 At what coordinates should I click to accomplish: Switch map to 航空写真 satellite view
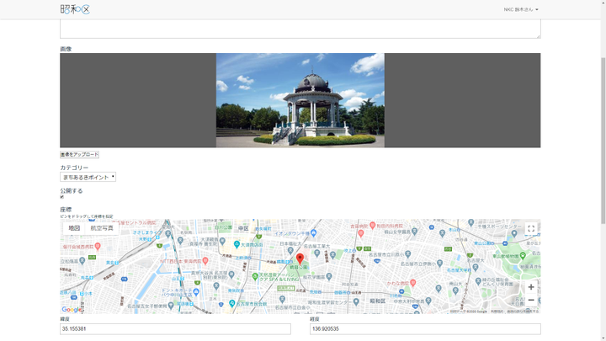(x=102, y=228)
